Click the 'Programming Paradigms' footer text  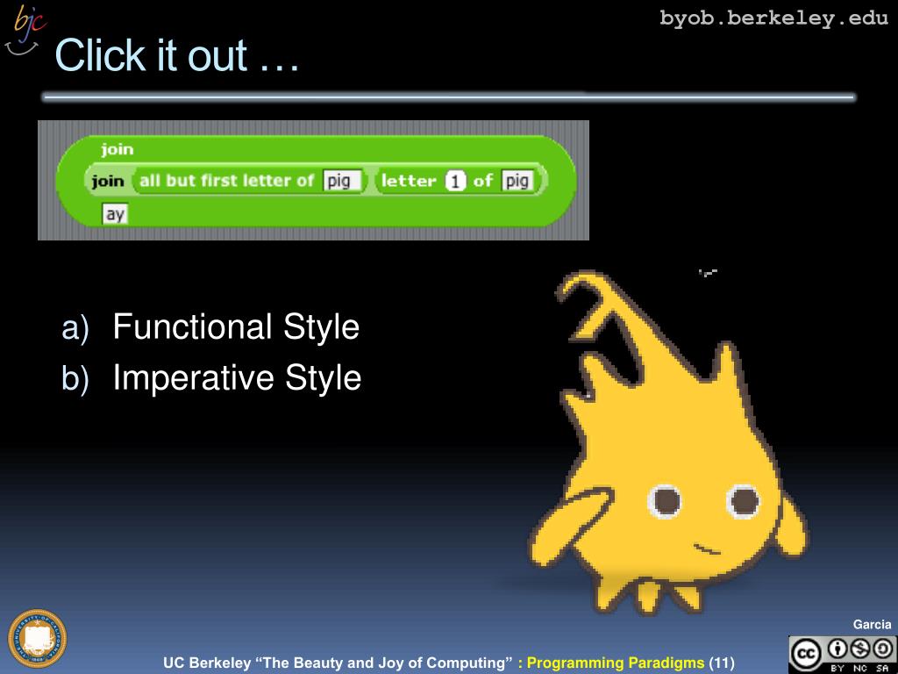click(615, 663)
